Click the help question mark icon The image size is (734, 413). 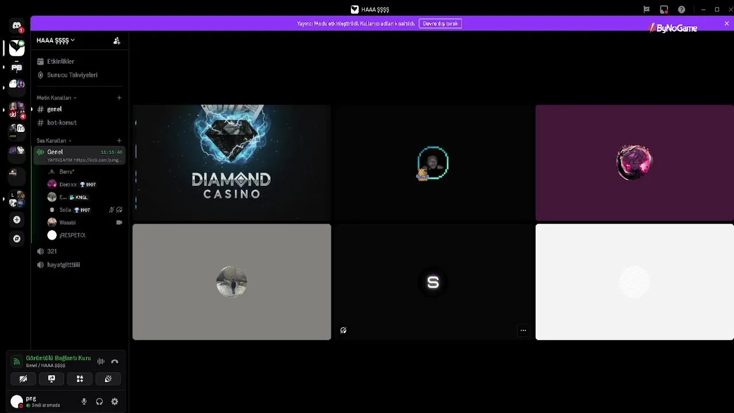[x=681, y=10]
